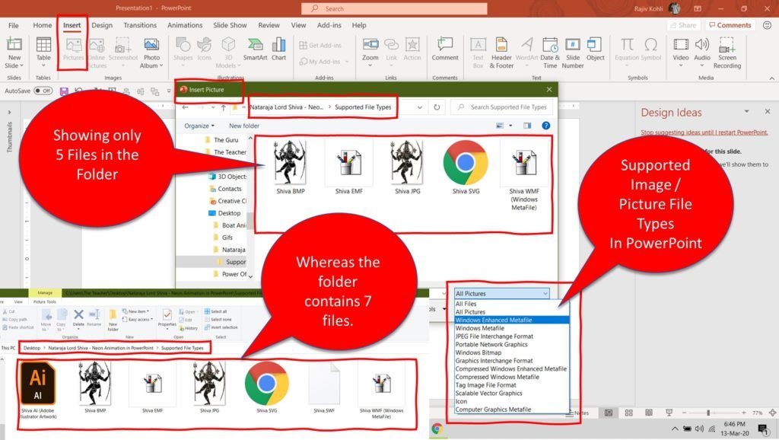This screenshot has height=440, width=779.
Task: Select Desktop in dialog folder tree
Action: coord(229,213)
